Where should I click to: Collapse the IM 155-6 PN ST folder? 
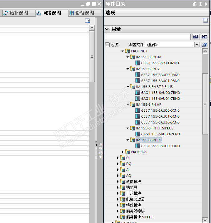[128, 69]
